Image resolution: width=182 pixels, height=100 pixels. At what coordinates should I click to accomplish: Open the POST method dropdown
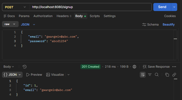pyautogui.click(x=15, y=7)
